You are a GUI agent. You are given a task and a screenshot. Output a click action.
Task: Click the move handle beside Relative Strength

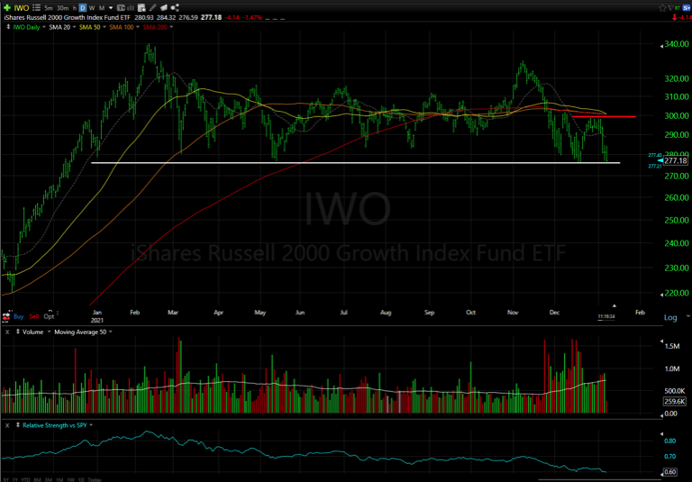pyautogui.click(x=18, y=425)
